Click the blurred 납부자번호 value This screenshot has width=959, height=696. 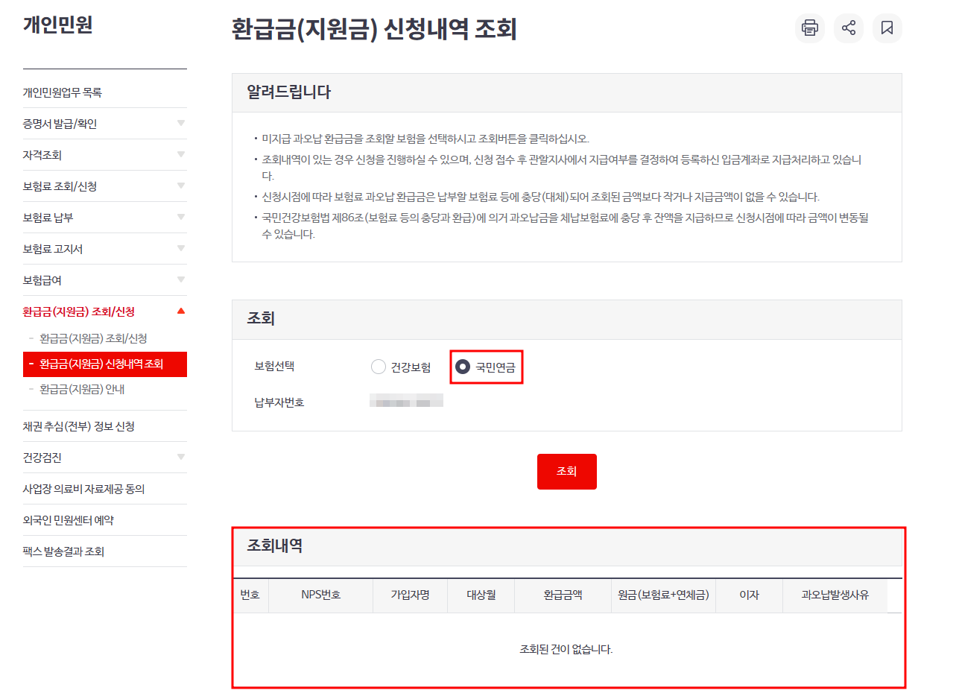point(406,402)
